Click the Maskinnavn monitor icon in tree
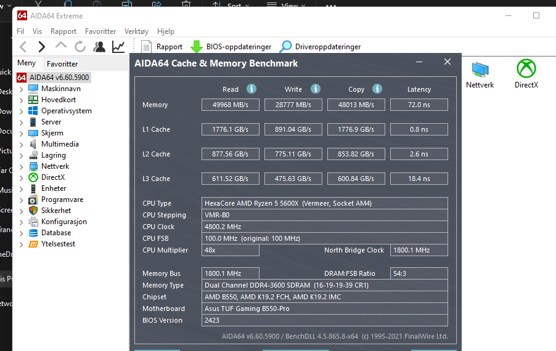The height and width of the screenshot is (351, 556). 33,89
